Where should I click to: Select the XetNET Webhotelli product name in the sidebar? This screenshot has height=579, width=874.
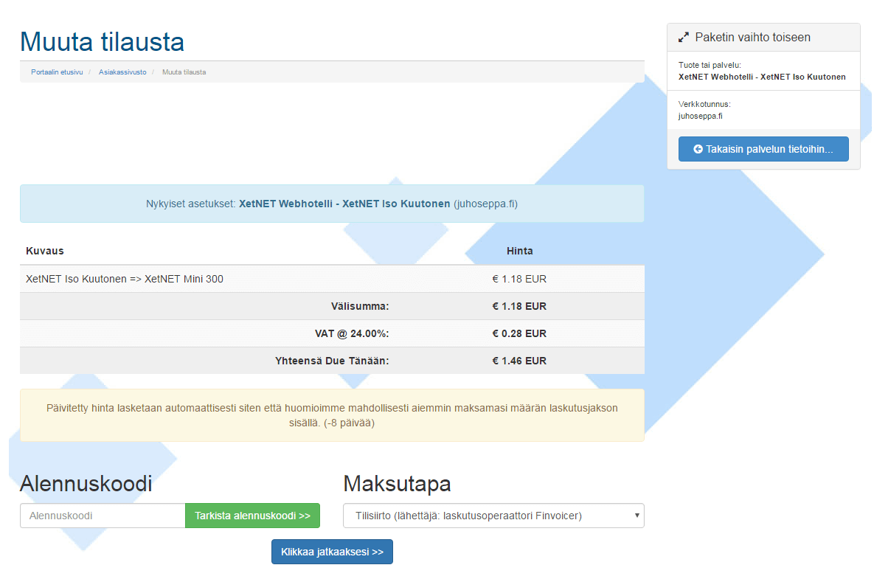(761, 77)
